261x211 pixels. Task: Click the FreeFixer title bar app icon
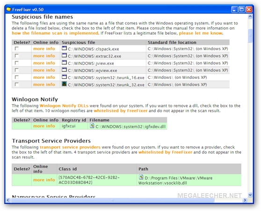pos(8,9)
